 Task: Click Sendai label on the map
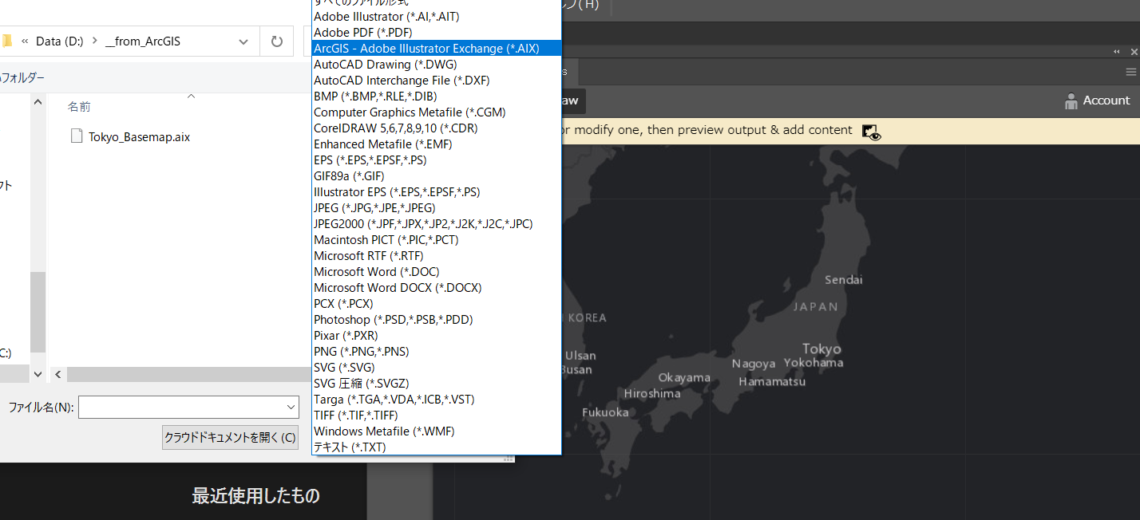[844, 280]
